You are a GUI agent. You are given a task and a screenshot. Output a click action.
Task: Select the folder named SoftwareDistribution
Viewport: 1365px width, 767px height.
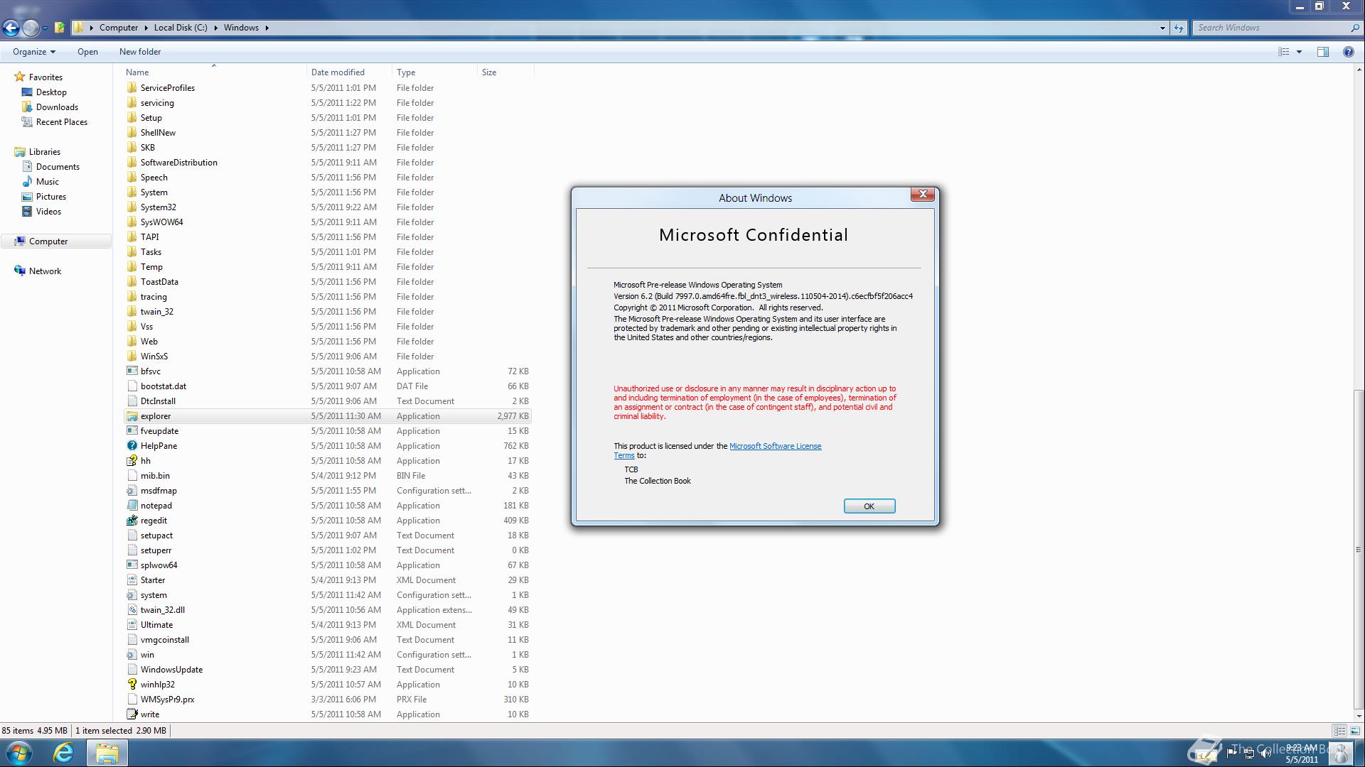tap(178, 163)
